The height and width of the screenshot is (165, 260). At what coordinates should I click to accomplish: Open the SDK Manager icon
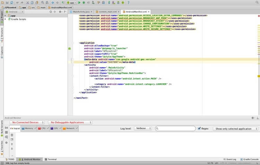point(118,2)
